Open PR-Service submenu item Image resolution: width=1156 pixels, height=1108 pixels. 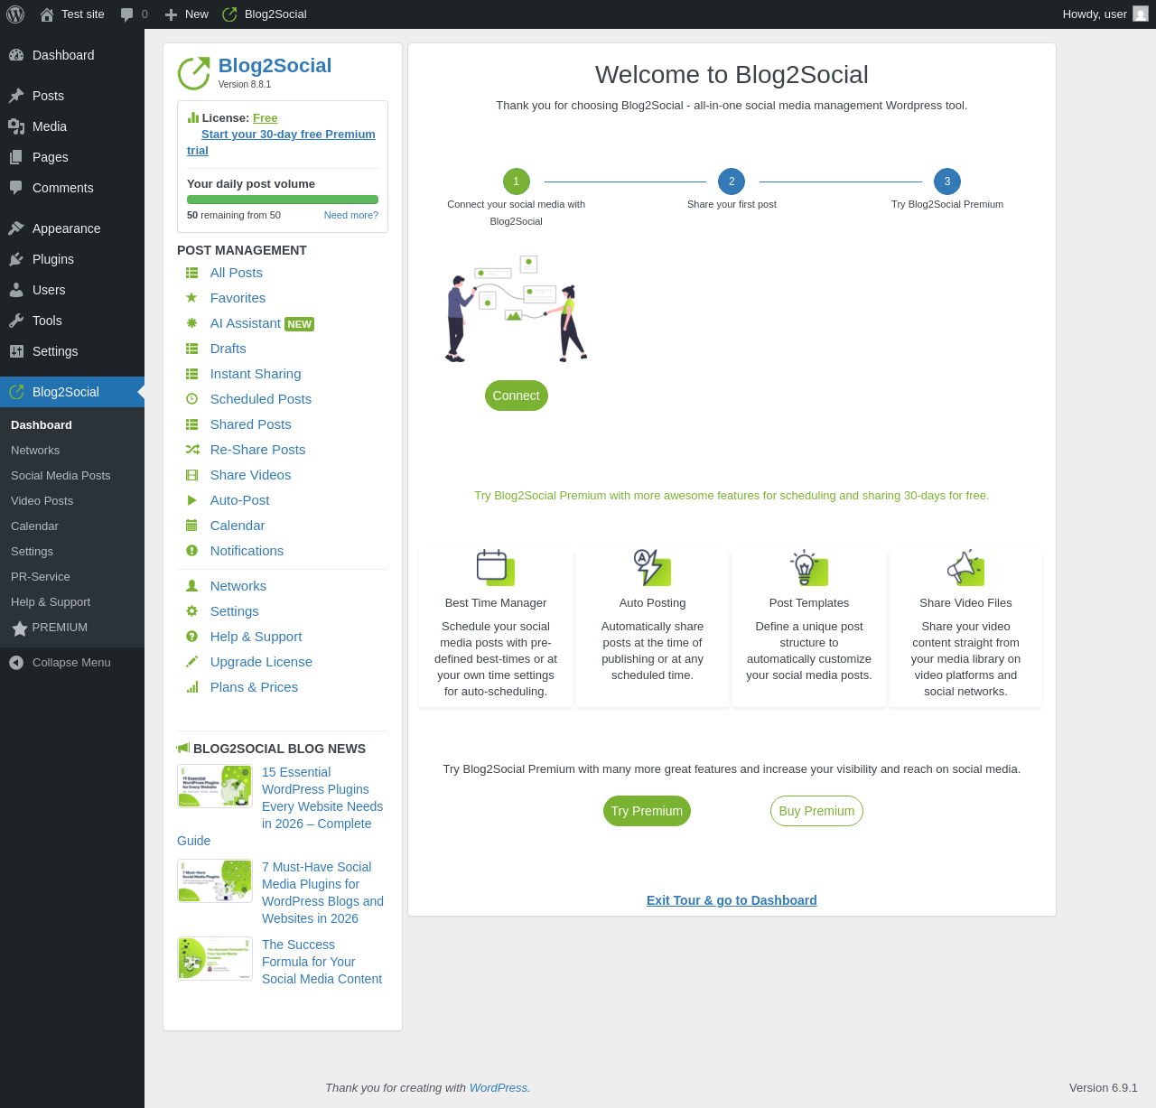pos(72,577)
